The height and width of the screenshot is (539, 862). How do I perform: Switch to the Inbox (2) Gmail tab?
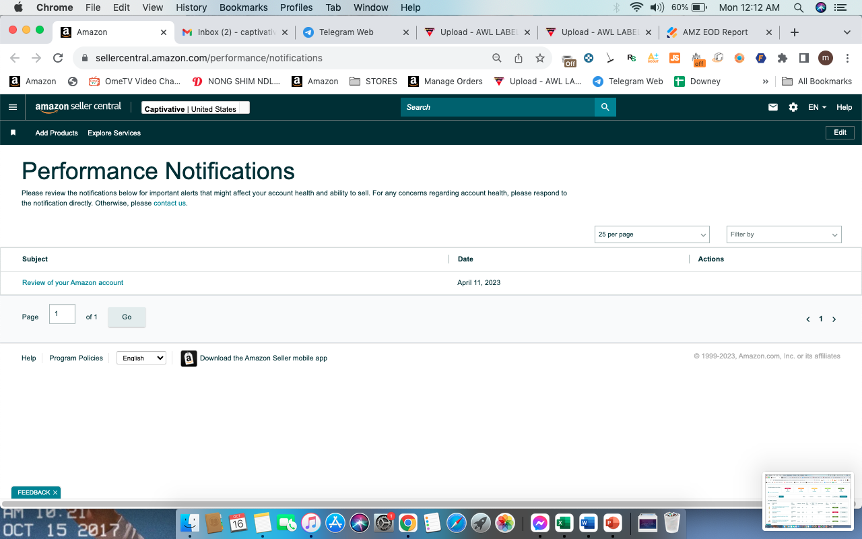pos(235,32)
